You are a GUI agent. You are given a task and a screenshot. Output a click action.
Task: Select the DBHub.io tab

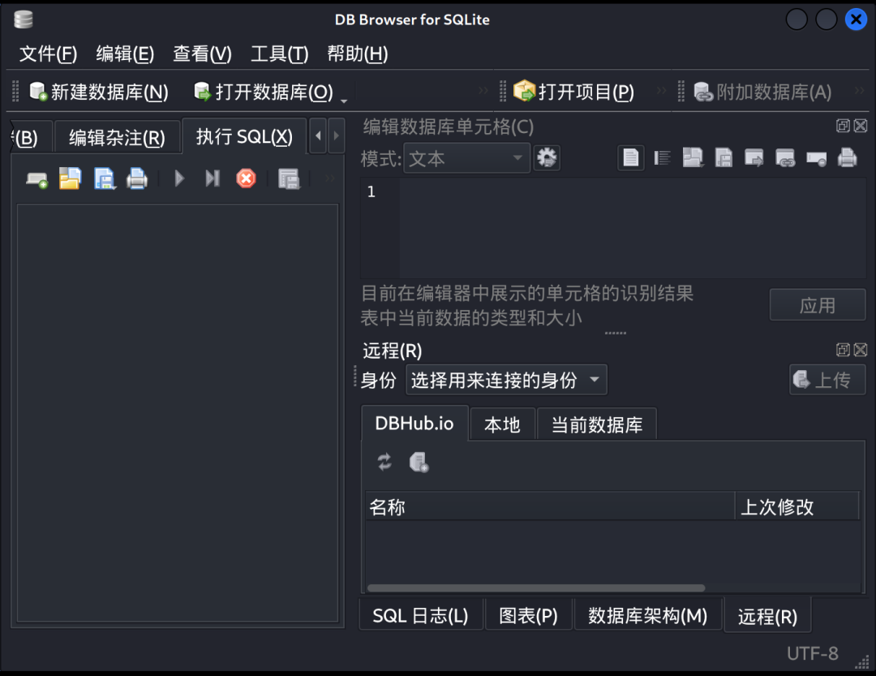click(414, 424)
